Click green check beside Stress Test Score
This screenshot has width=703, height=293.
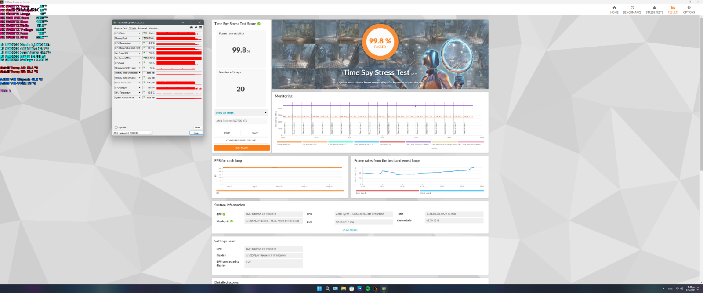pyautogui.click(x=259, y=24)
